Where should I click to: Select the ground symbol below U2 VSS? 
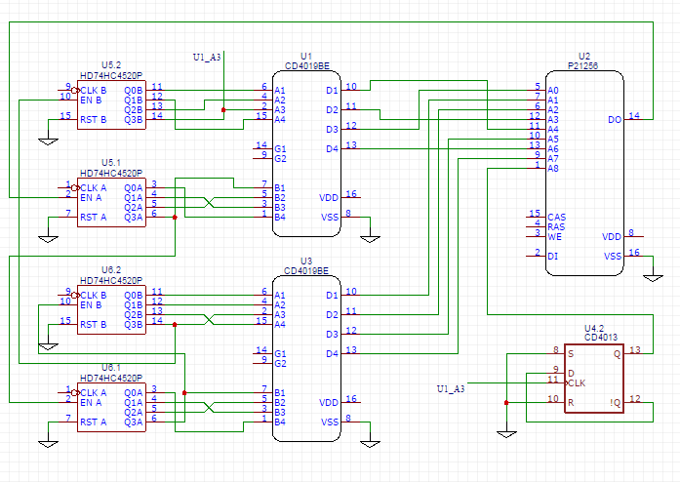tap(654, 276)
